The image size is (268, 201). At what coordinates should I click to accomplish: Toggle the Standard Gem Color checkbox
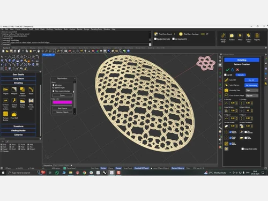[155, 39]
